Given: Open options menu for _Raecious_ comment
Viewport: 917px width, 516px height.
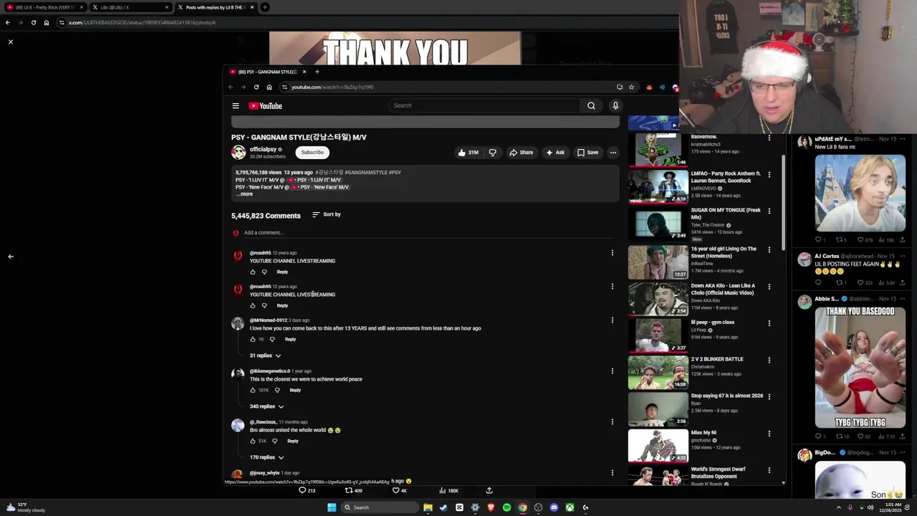Looking at the screenshot, I should coord(612,422).
